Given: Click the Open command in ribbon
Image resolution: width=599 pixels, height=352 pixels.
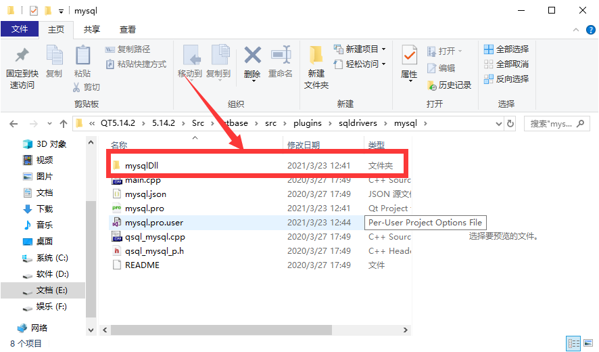Looking at the screenshot, I should tap(445, 51).
